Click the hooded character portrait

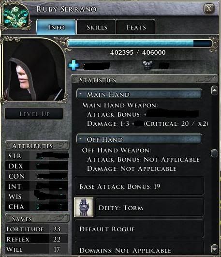[34, 70]
